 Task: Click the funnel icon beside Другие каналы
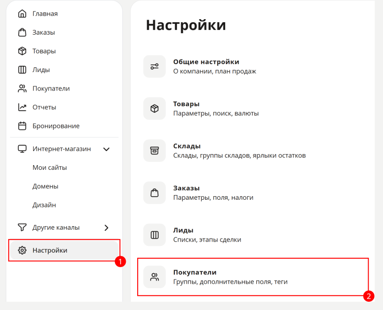22,227
